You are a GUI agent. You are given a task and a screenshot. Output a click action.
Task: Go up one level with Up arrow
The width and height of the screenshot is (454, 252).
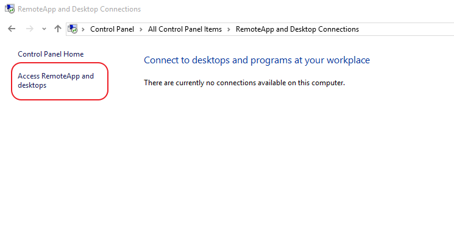tap(58, 29)
